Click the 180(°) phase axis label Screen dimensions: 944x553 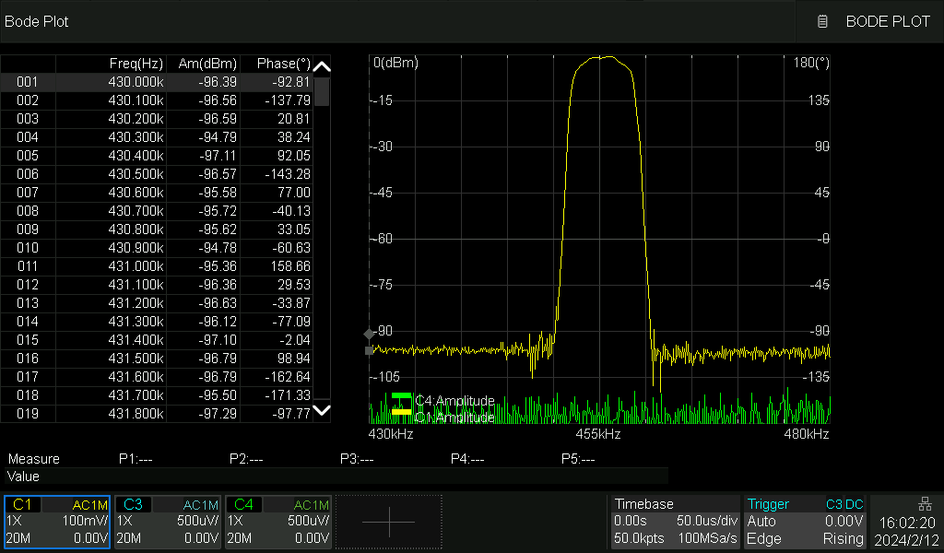[811, 63]
